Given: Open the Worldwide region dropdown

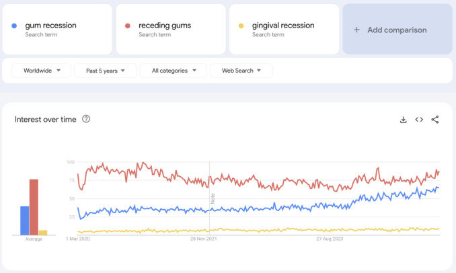Looking at the screenshot, I should [x=41, y=71].
